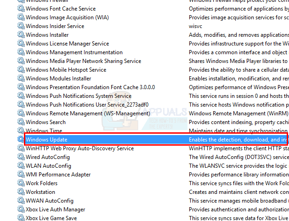The width and height of the screenshot is (289, 221).
Task: Click gear icon beside Xbox Live Game Save
Action: (x=21, y=218)
